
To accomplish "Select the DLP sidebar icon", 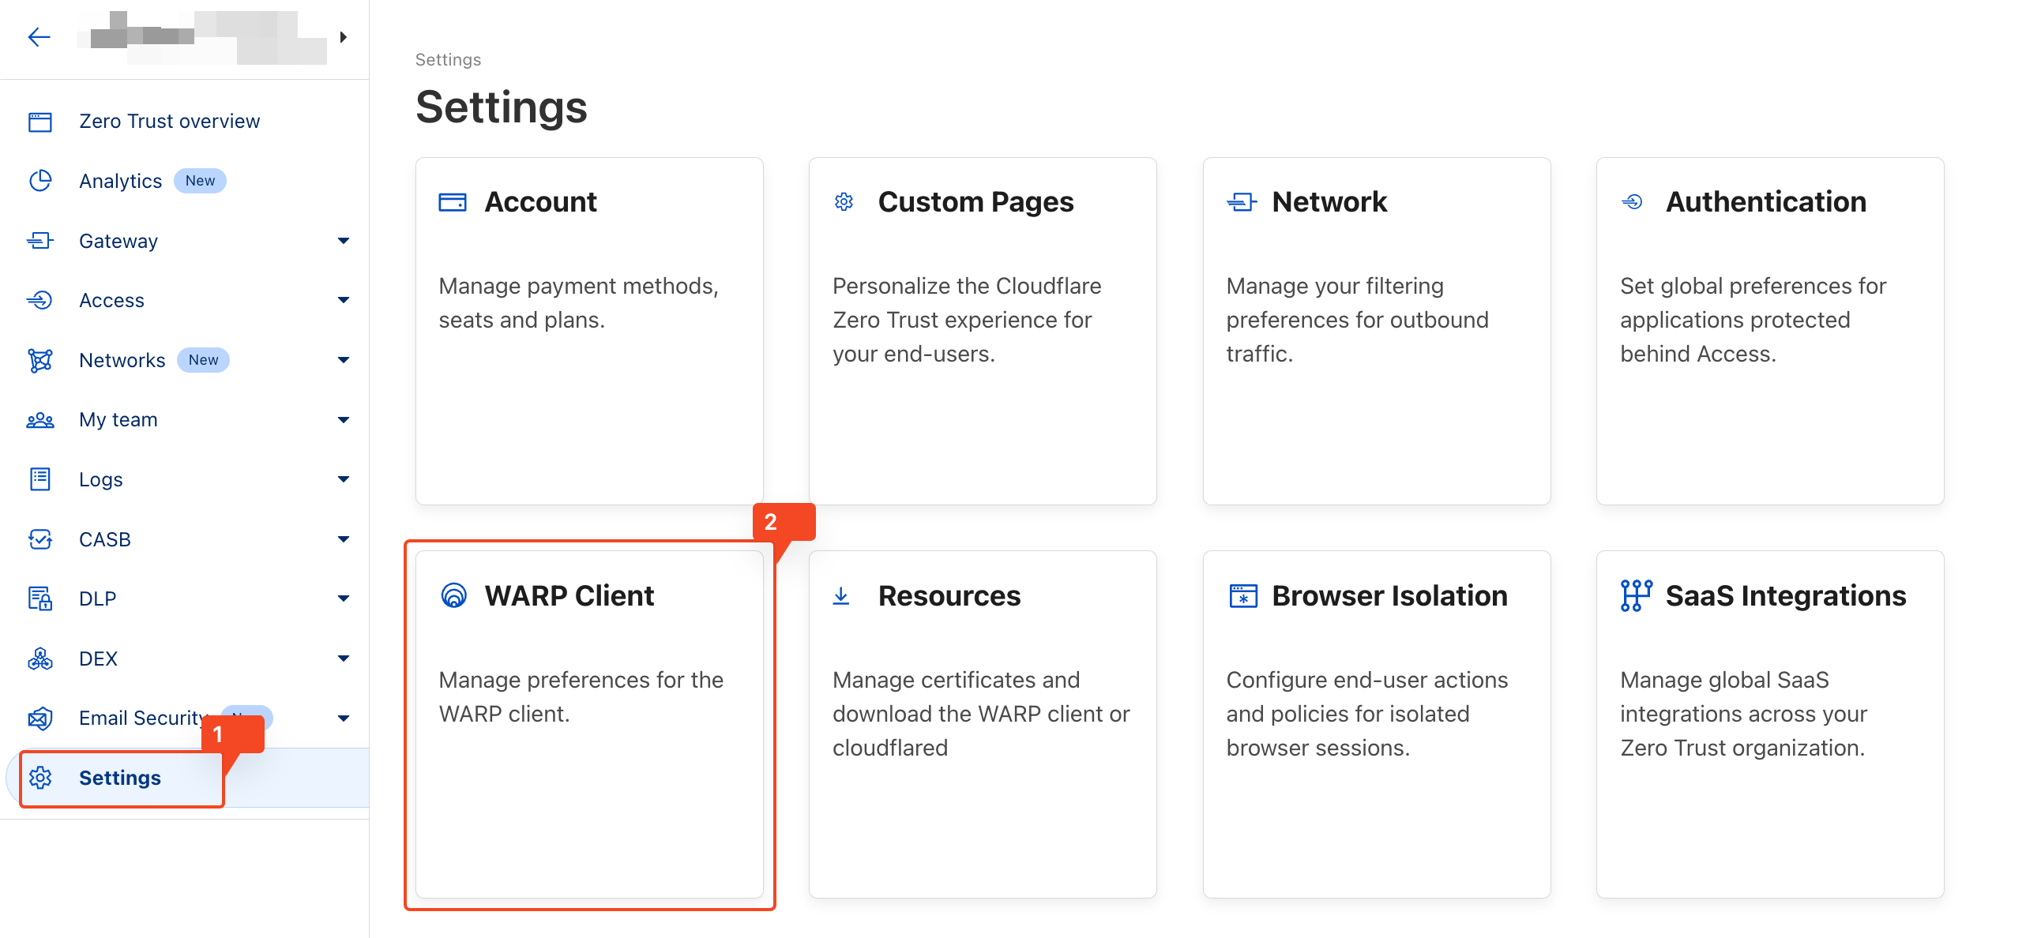I will pyautogui.click(x=39, y=598).
